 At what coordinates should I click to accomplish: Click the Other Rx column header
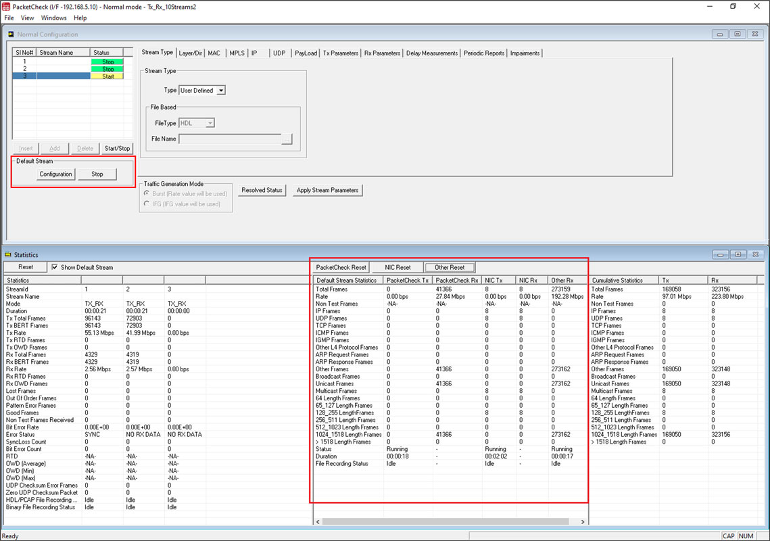pyautogui.click(x=567, y=280)
